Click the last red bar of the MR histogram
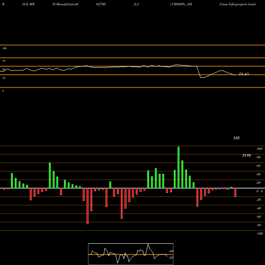 click(235, 192)
